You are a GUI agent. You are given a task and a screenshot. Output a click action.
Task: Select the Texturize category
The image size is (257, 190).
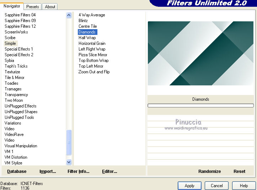12,72
